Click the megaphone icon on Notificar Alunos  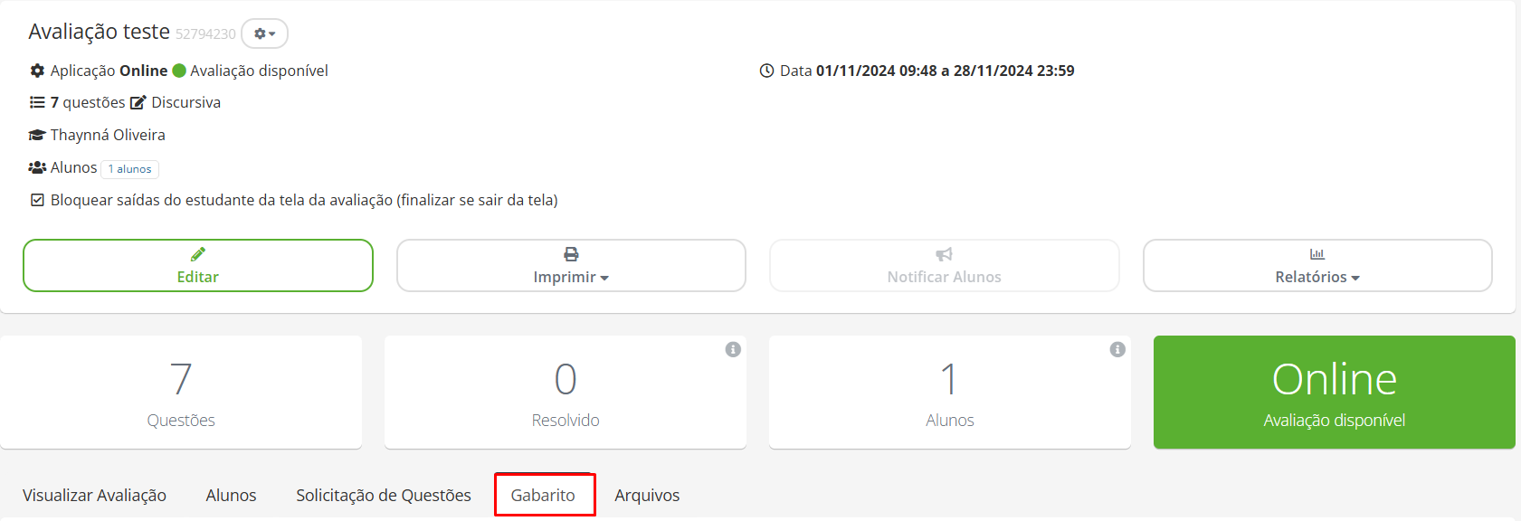tap(944, 254)
